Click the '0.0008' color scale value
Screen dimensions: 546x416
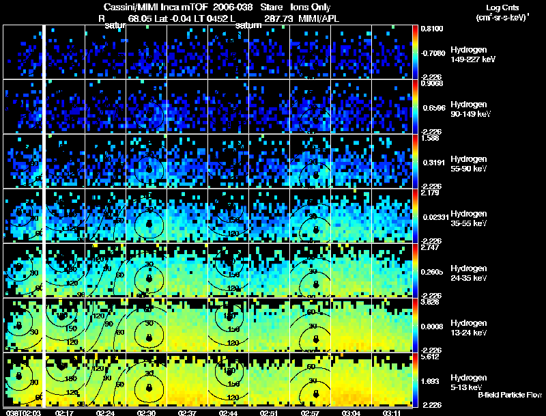click(432, 327)
